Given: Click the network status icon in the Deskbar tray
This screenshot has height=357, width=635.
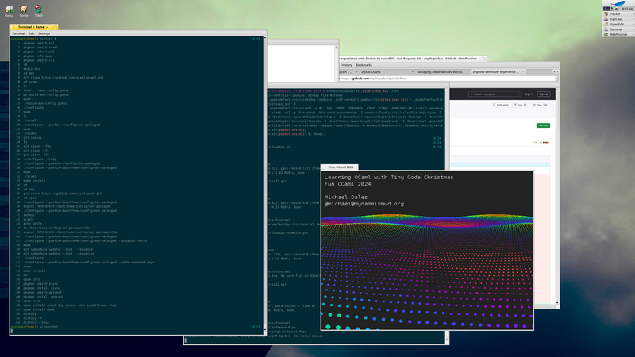Looking at the screenshot, I should pos(611,9).
